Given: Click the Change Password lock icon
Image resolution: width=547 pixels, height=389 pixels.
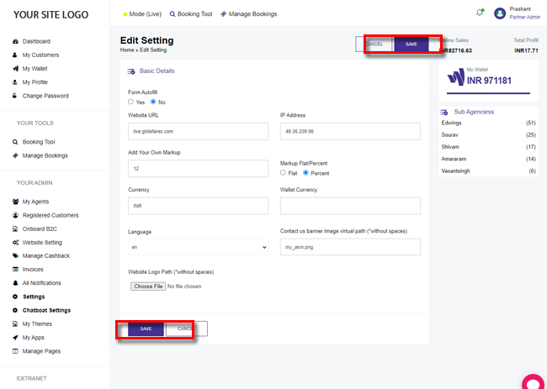Looking at the screenshot, I should 15,96.
